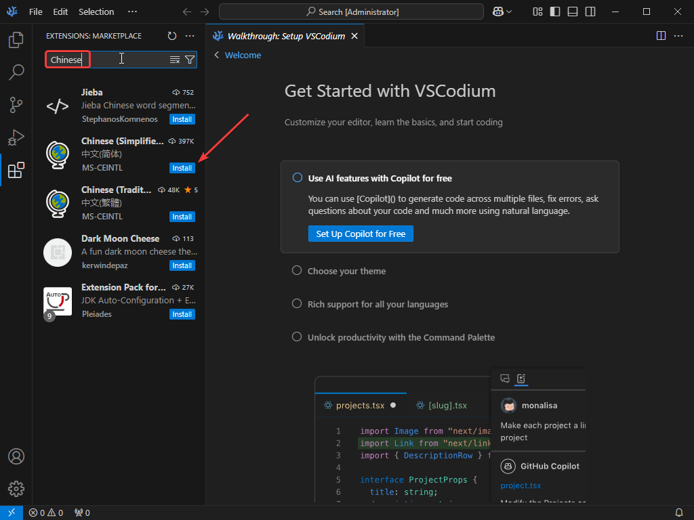Open the Run and Debug view
This screenshot has height=520, width=694.
pyautogui.click(x=16, y=137)
